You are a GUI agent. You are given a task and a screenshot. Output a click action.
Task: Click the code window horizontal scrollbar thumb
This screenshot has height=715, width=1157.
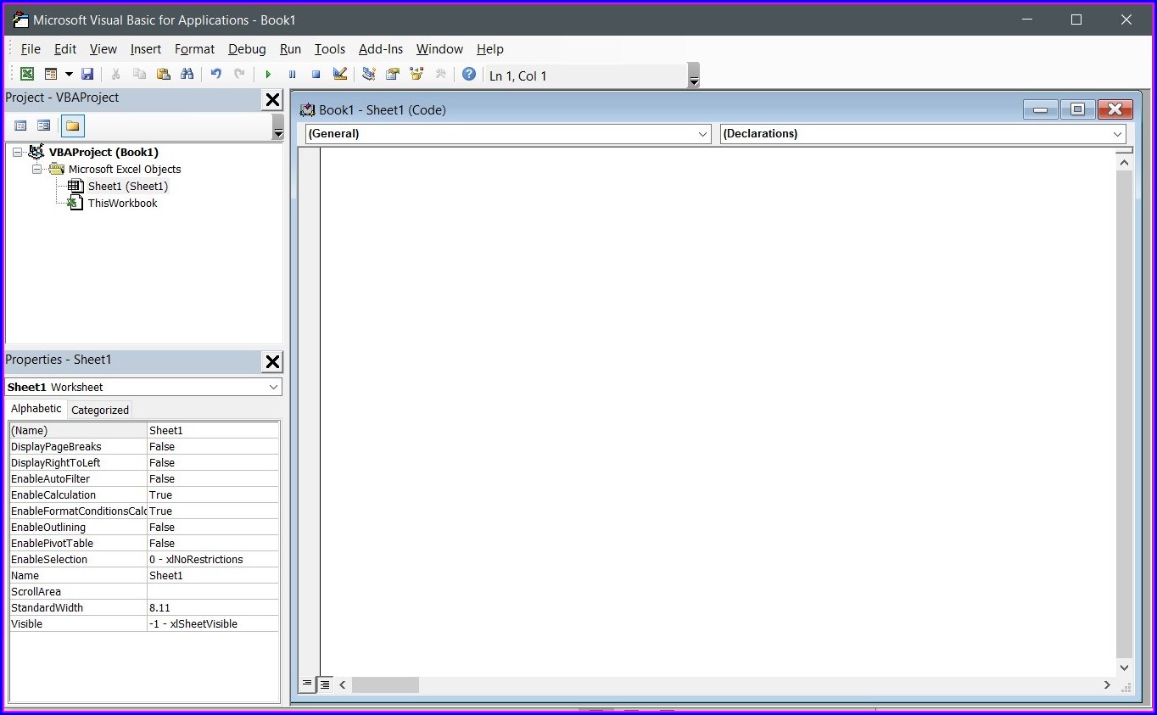tap(385, 684)
